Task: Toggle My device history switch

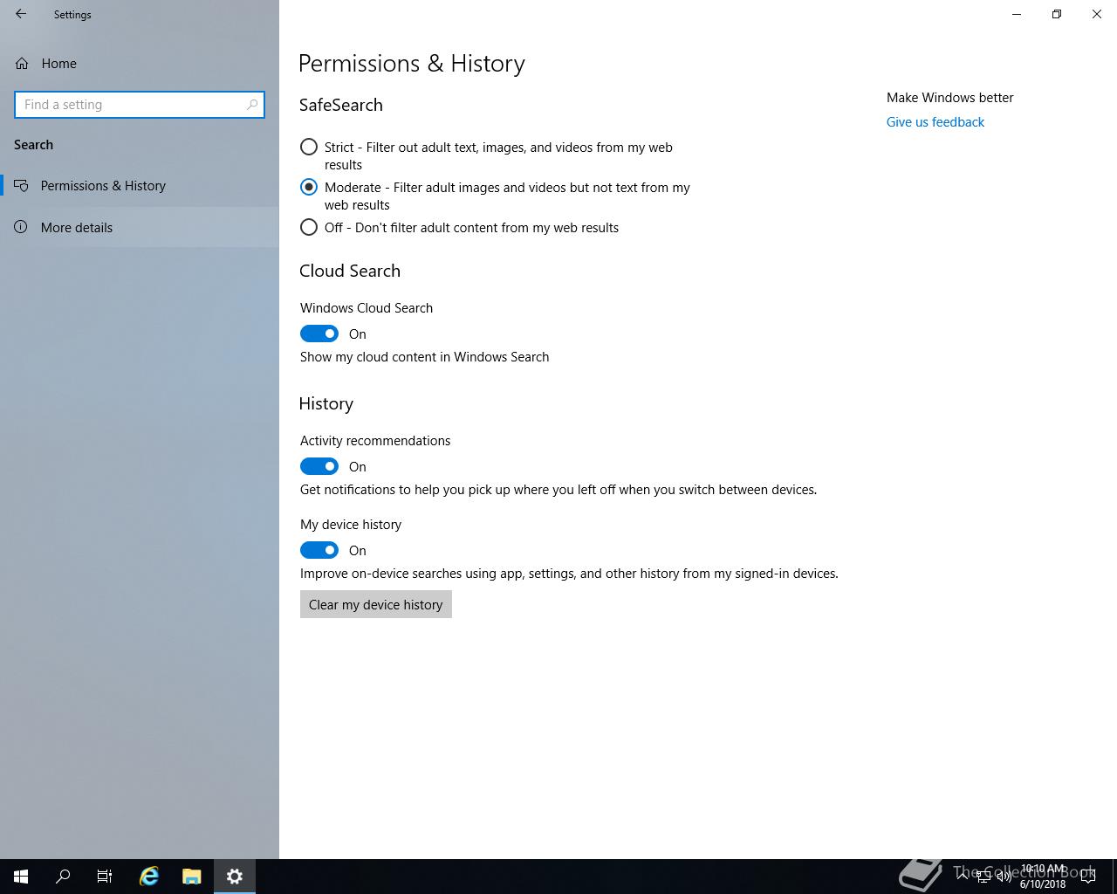Action: coord(319,550)
